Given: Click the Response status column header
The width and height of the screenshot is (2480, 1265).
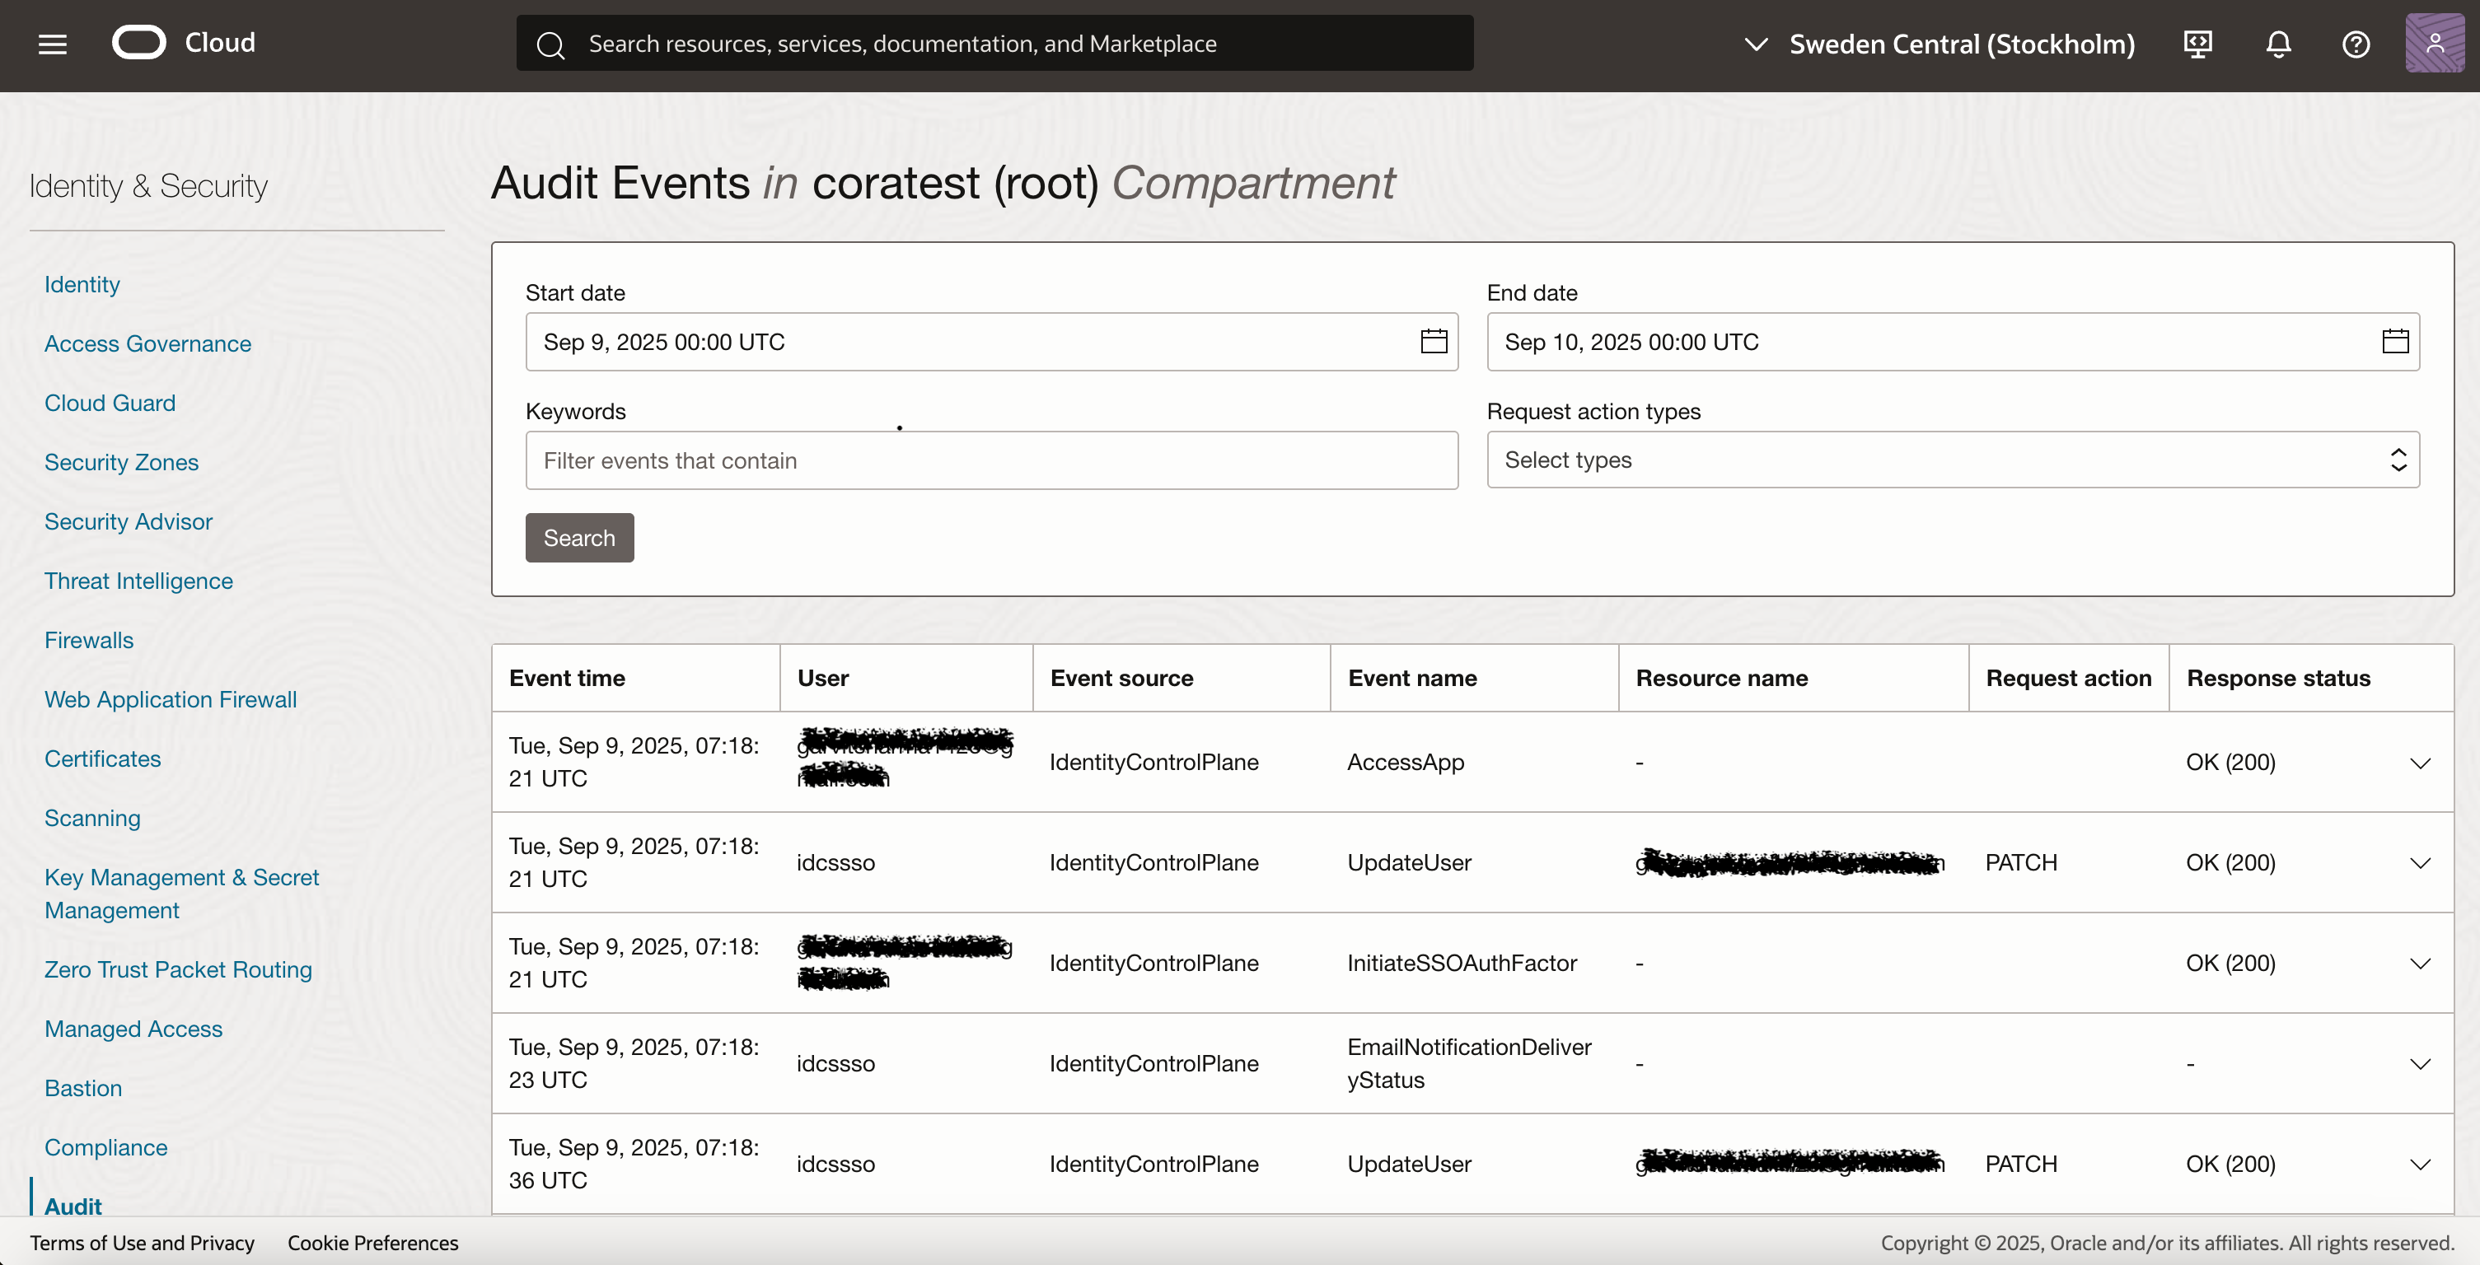Looking at the screenshot, I should click(x=2278, y=678).
